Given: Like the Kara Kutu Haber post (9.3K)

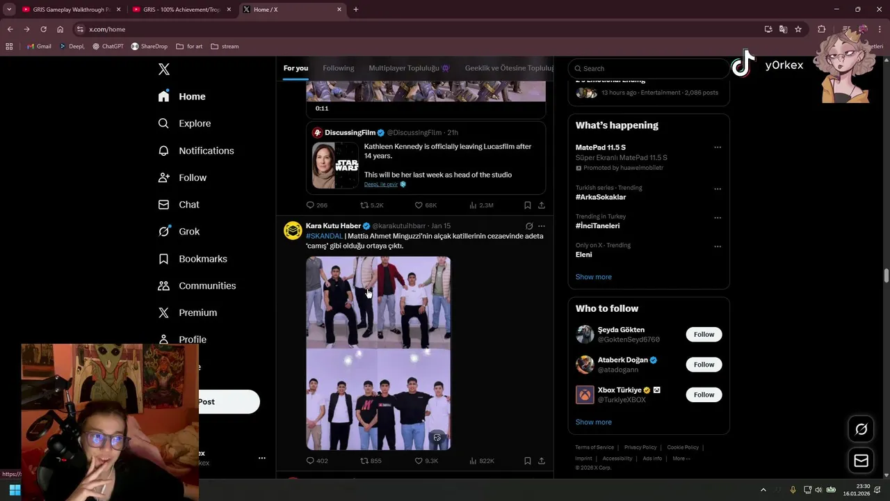Looking at the screenshot, I should 426,461.
